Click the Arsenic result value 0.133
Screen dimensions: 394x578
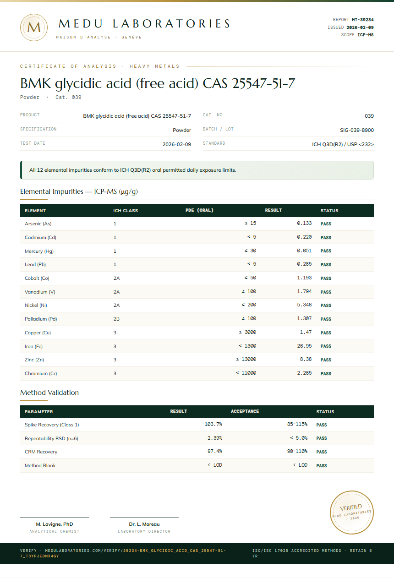pos(304,224)
